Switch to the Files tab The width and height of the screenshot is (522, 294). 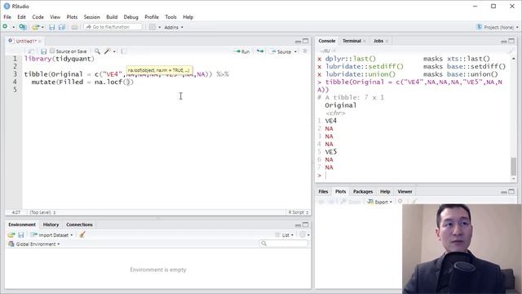click(x=323, y=192)
